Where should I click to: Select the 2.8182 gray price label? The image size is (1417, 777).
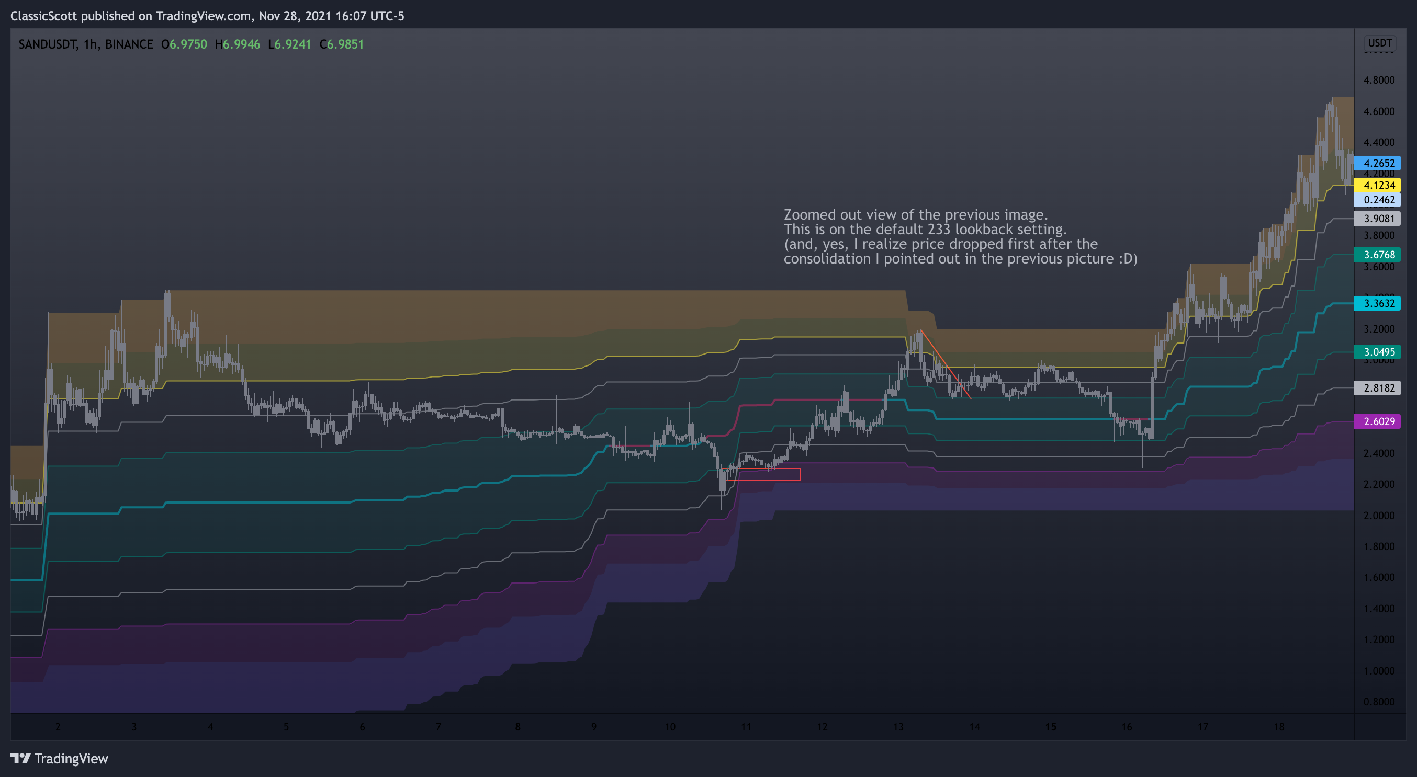coord(1377,388)
